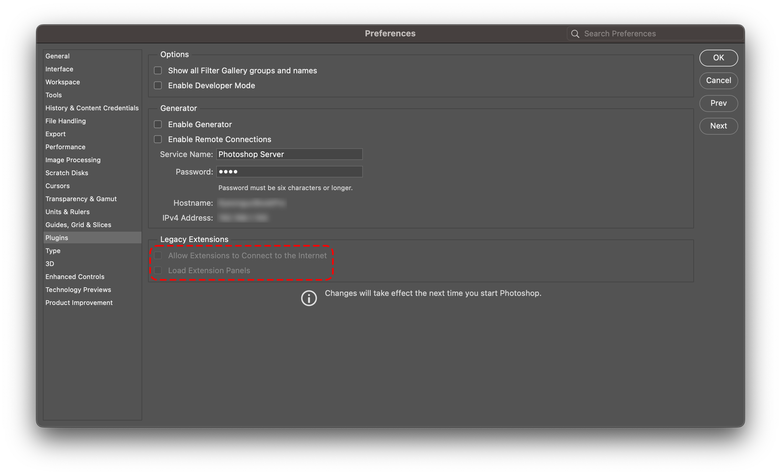
Task: Enable Show all Filter Gallery groups checkbox
Action: coord(158,70)
